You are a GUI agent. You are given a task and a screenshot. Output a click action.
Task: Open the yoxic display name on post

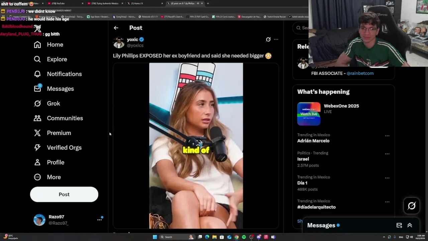pos(132,39)
